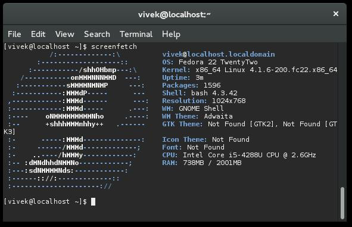Screen dimensions: 352x227
Task: Click the vivek@localhost.localdomain header text
Action: pos(219,54)
